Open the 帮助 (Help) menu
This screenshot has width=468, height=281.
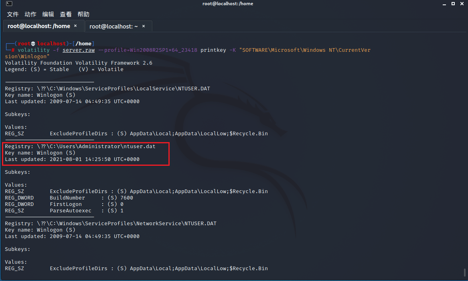83,14
